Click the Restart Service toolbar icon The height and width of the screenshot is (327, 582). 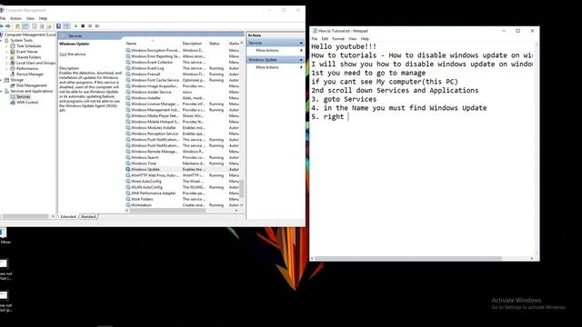coord(97,26)
